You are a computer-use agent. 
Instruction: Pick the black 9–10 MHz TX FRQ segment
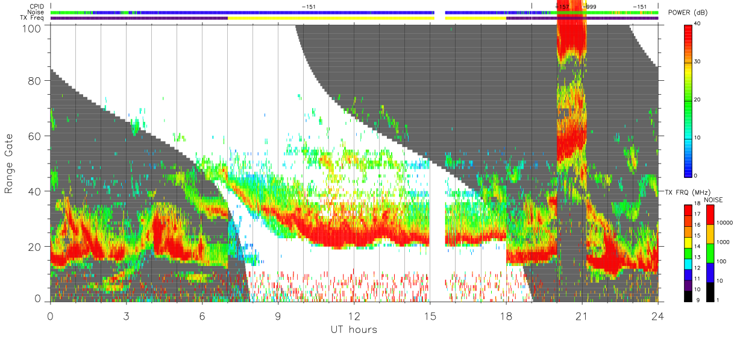tap(689, 296)
